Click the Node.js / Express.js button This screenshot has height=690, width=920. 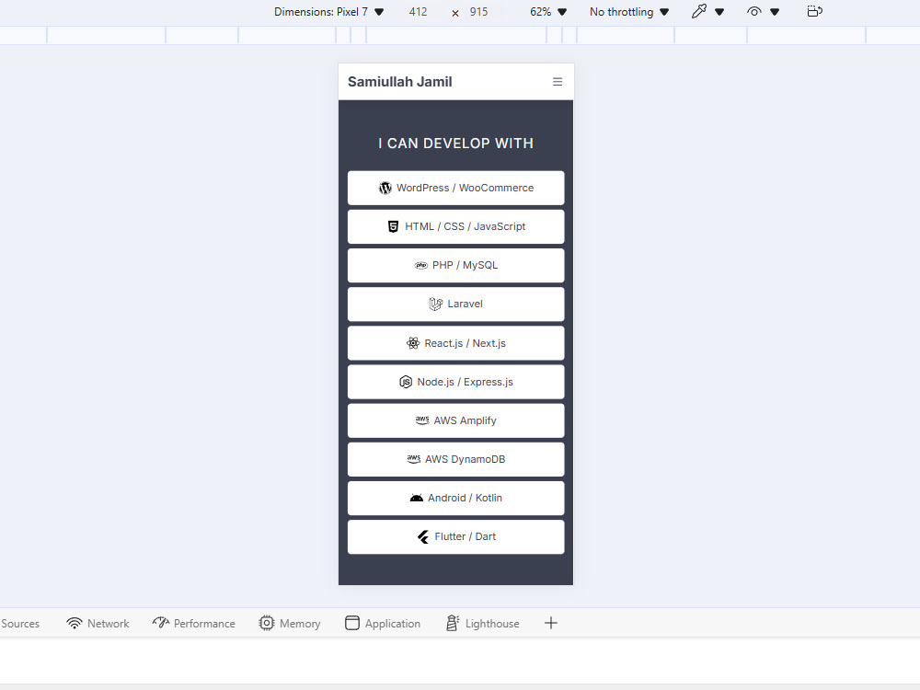[456, 382]
